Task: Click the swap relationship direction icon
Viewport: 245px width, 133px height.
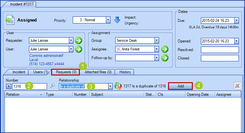Action: point(119,86)
